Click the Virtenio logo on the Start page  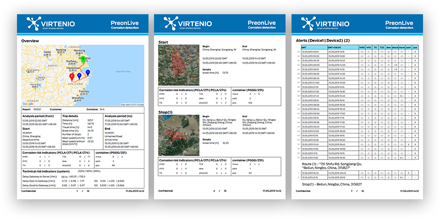pyautogui.click(x=188, y=23)
